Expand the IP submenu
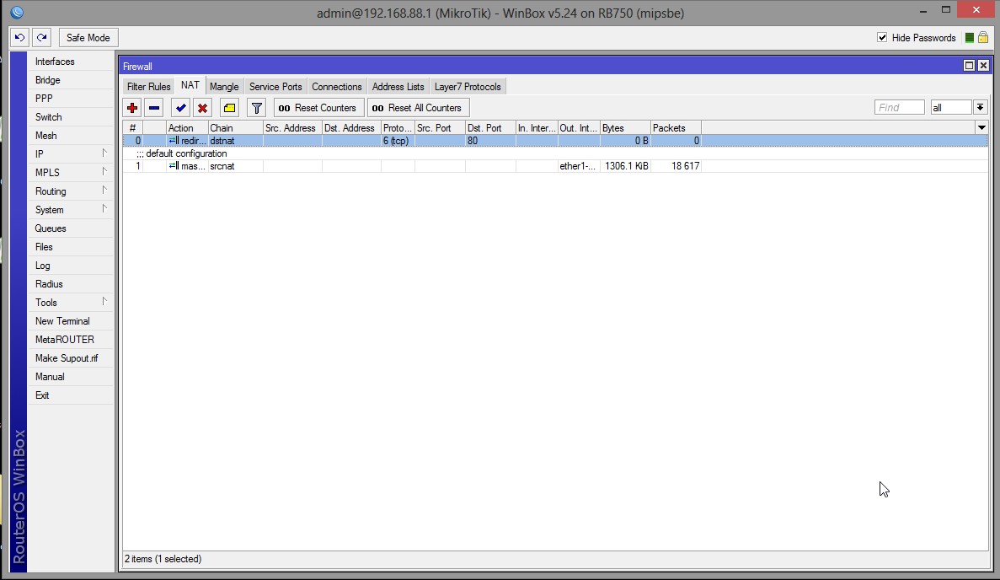The height and width of the screenshot is (580, 1000). (70, 153)
